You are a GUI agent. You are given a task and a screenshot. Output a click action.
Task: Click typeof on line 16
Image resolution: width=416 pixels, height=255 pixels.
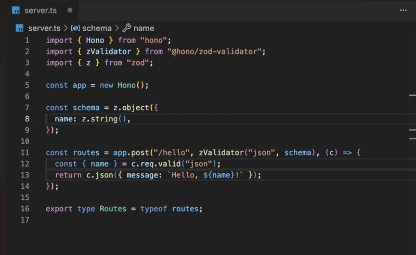153,209
